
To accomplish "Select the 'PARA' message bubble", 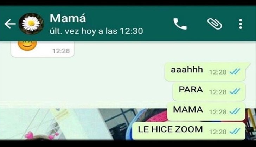I will (x=209, y=91).
